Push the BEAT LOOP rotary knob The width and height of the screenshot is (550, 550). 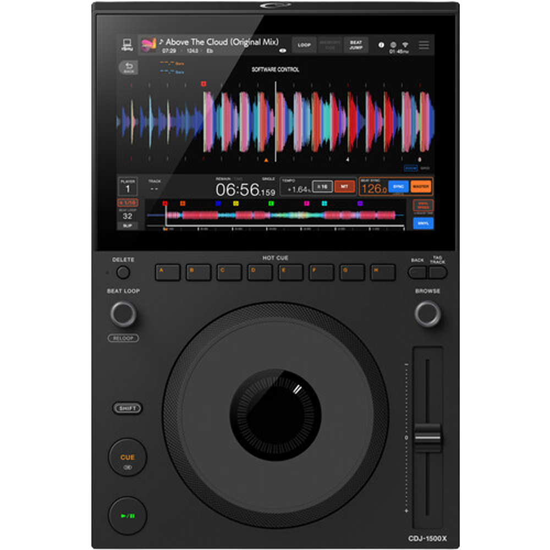point(123,314)
